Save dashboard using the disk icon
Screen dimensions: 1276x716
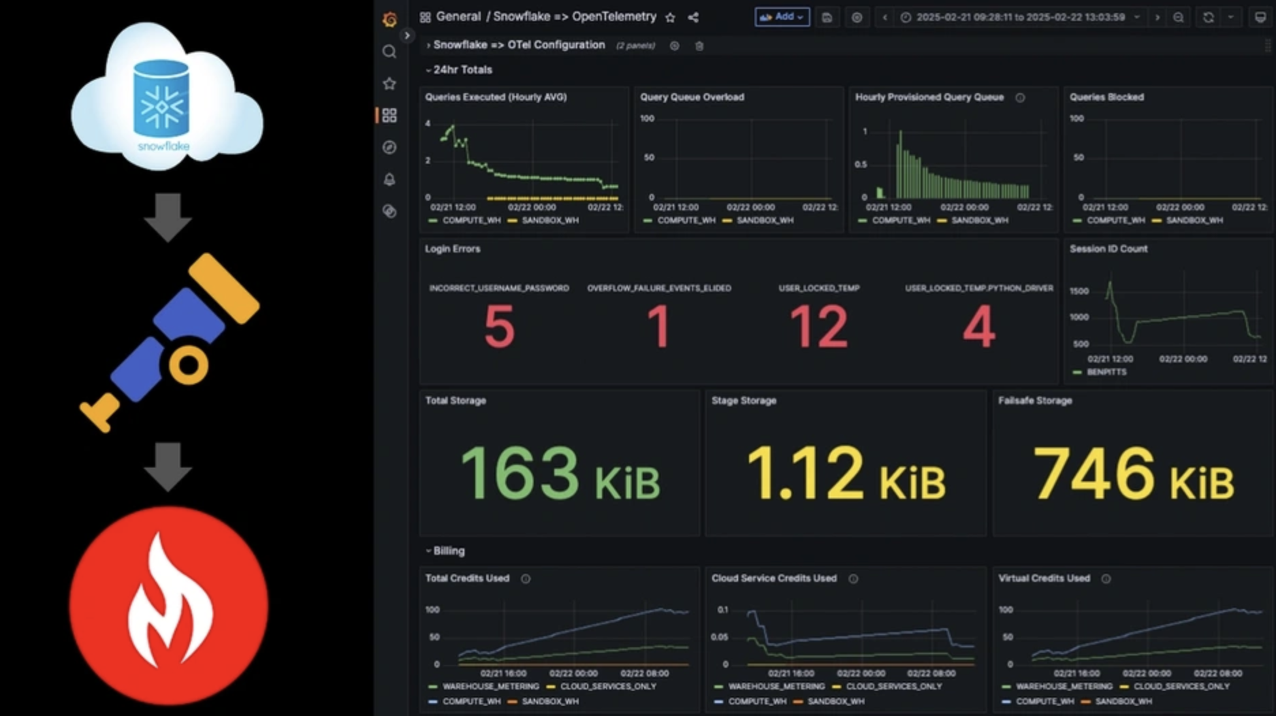click(827, 18)
